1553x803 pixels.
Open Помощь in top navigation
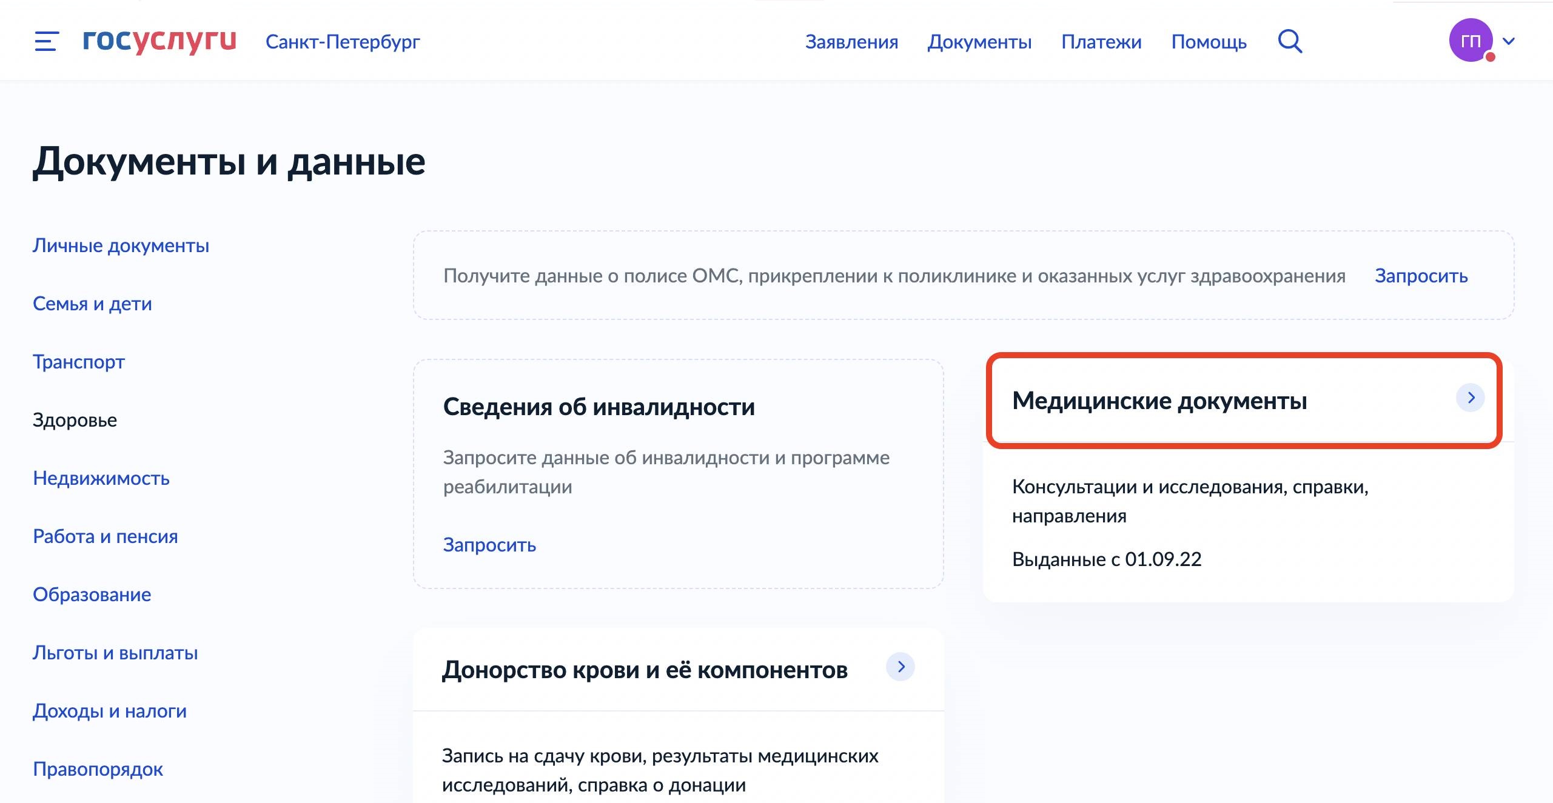point(1209,42)
